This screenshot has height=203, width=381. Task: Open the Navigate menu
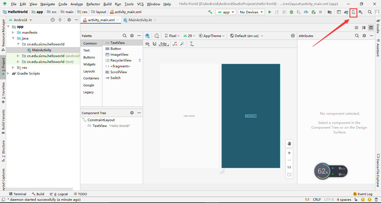(47, 4)
